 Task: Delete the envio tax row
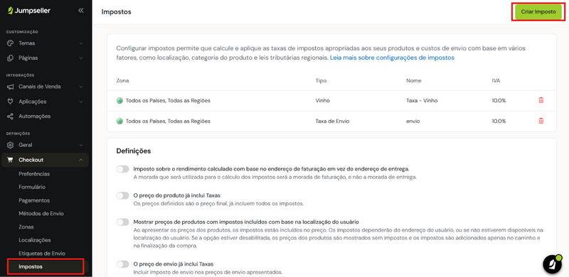click(x=541, y=121)
